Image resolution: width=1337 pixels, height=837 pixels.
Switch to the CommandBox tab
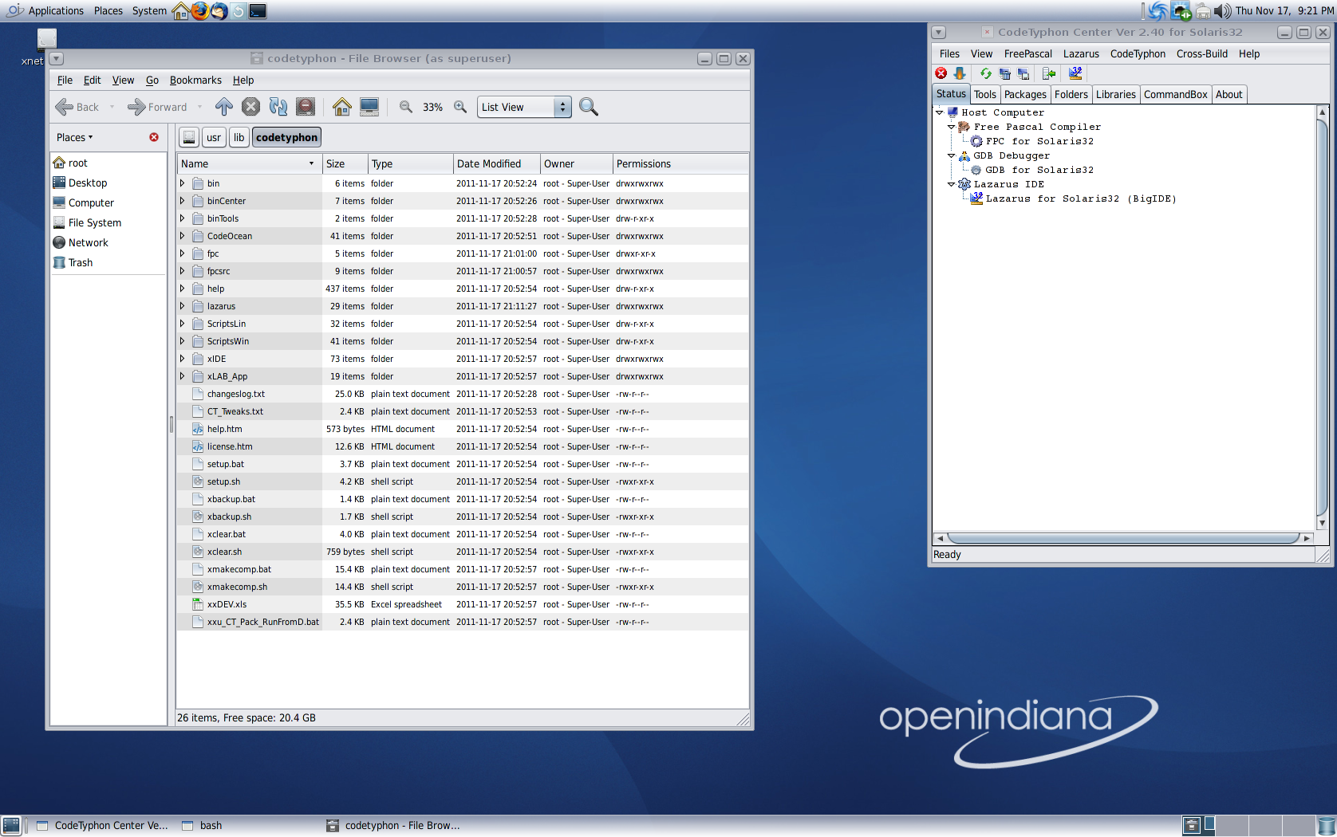[1175, 94]
